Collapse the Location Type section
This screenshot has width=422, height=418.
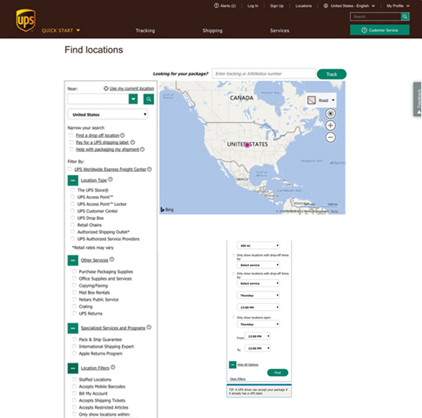pyautogui.click(x=73, y=181)
